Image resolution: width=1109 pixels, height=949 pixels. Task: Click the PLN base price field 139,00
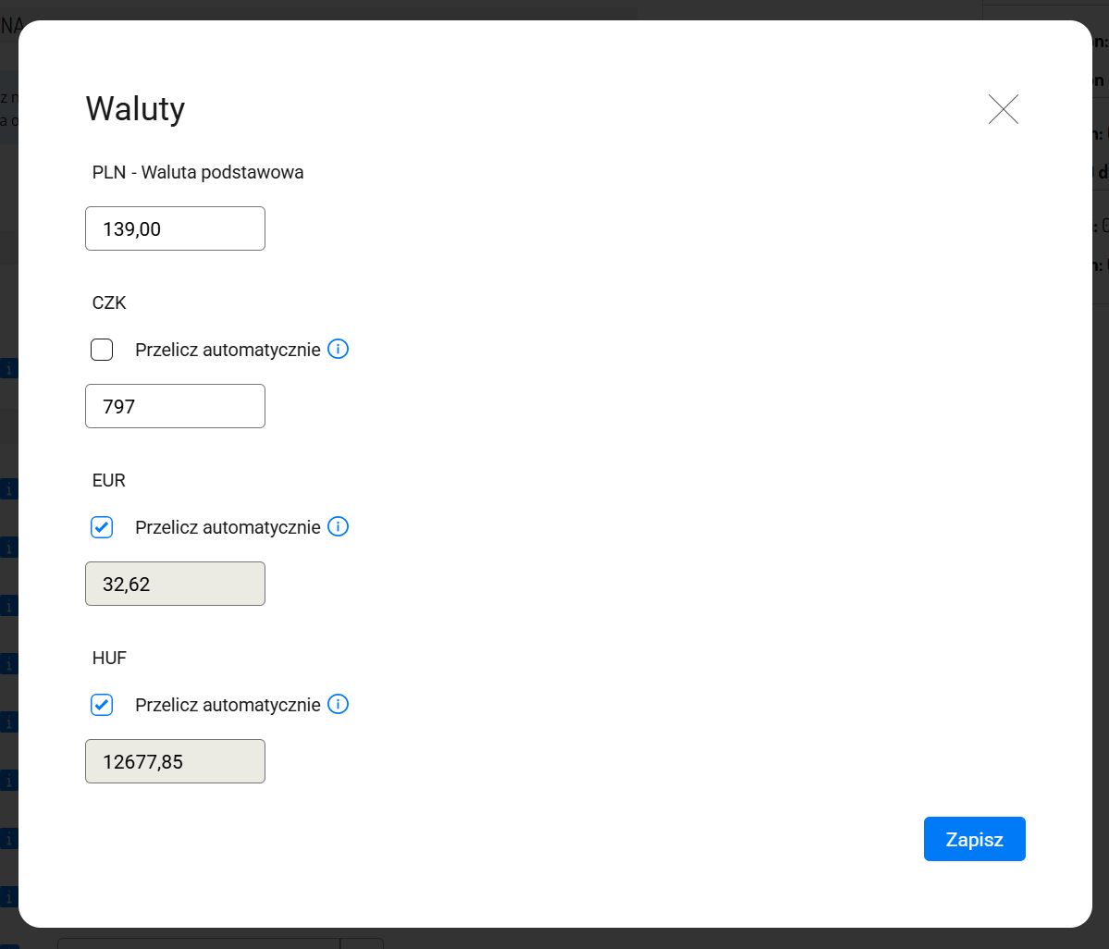tap(175, 228)
